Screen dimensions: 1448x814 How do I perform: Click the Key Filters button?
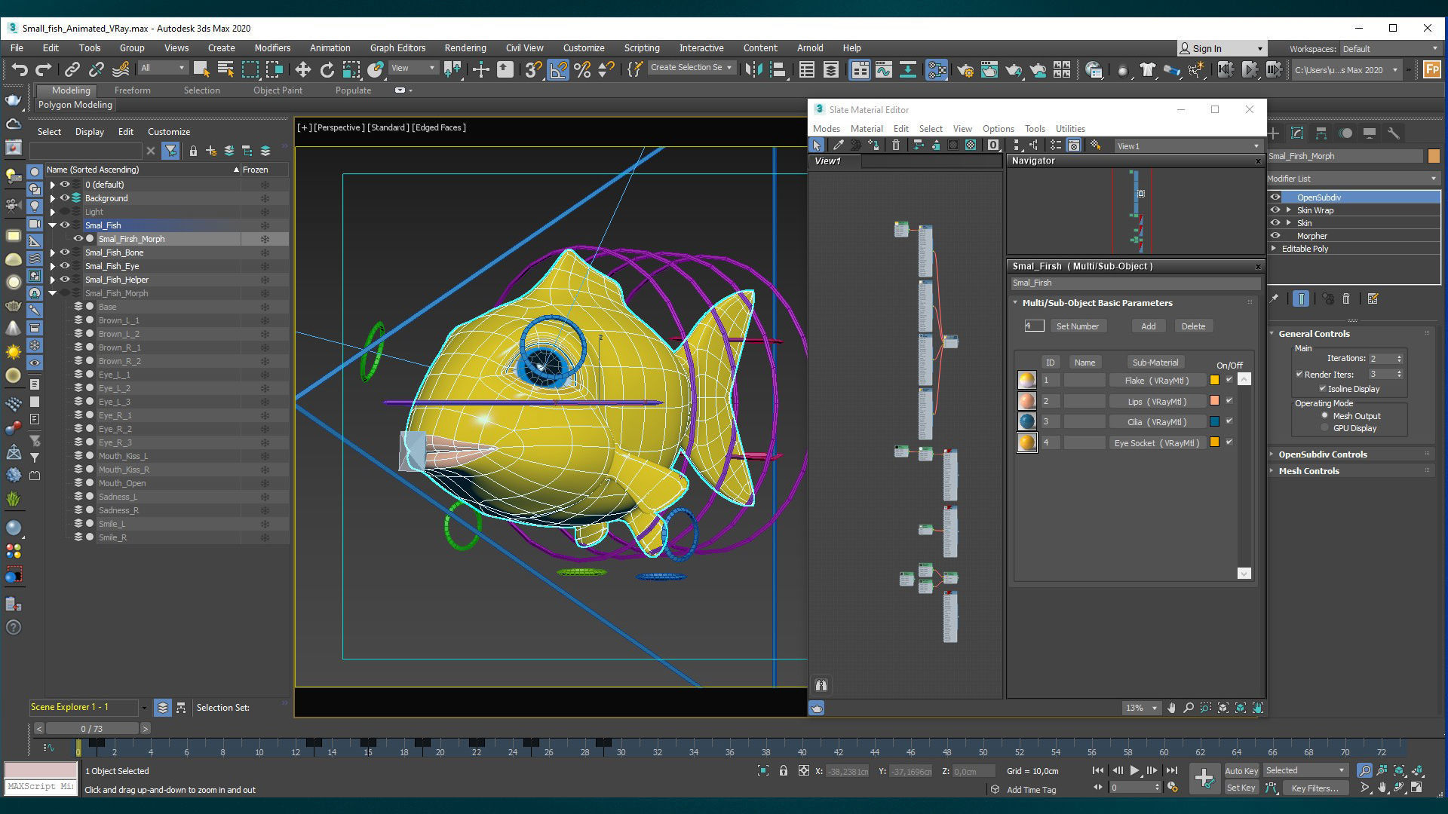coord(1315,788)
